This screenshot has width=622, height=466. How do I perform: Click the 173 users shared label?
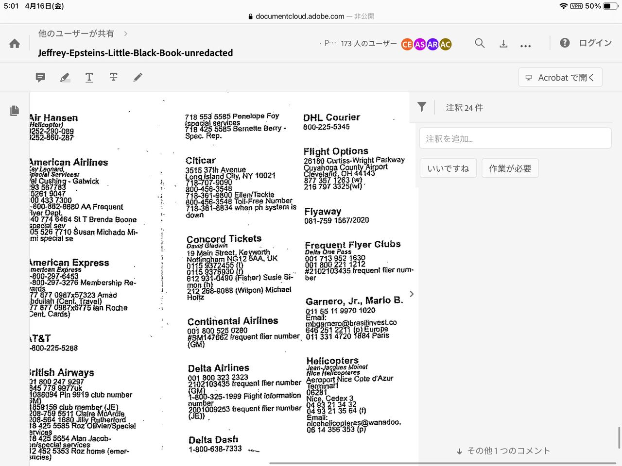pos(369,44)
